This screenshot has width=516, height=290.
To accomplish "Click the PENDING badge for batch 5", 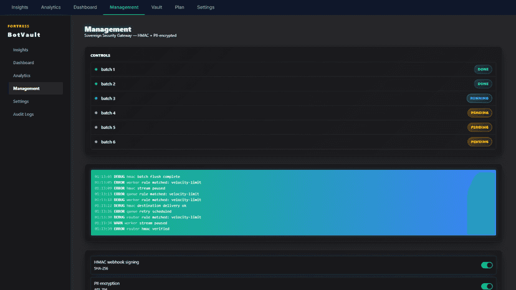I will pyautogui.click(x=479, y=127).
